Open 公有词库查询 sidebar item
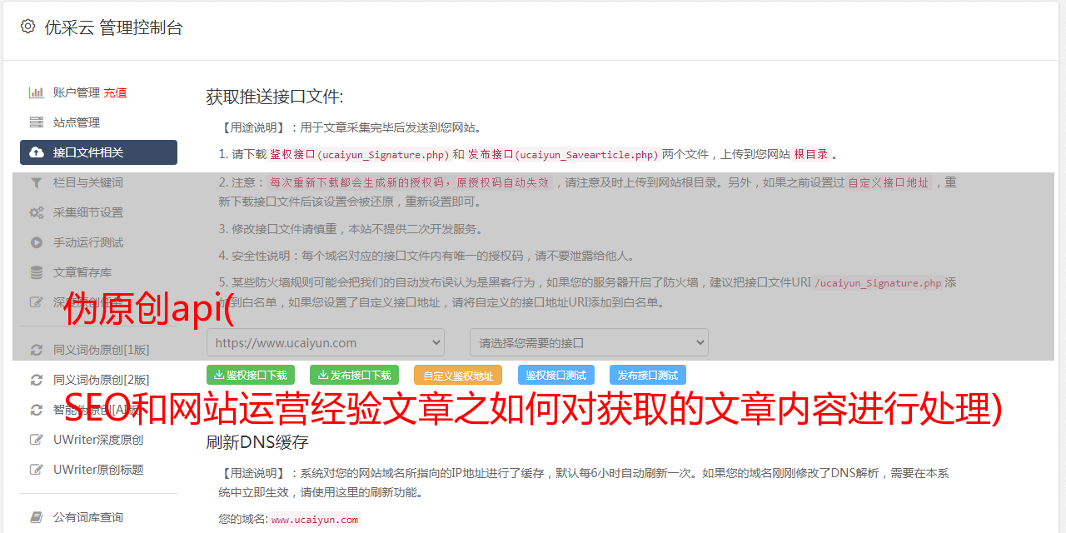 pos(88,517)
